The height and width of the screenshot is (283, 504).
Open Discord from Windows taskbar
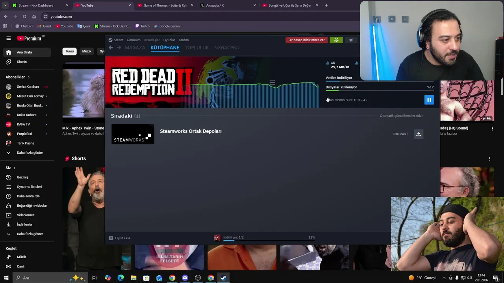[185, 278]
